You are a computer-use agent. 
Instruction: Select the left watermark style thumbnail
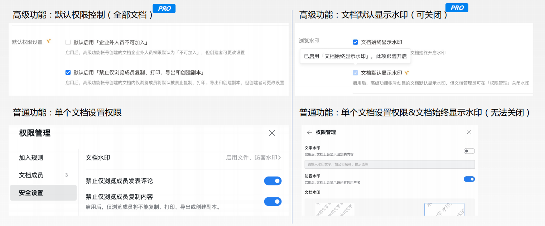[334, 209]
